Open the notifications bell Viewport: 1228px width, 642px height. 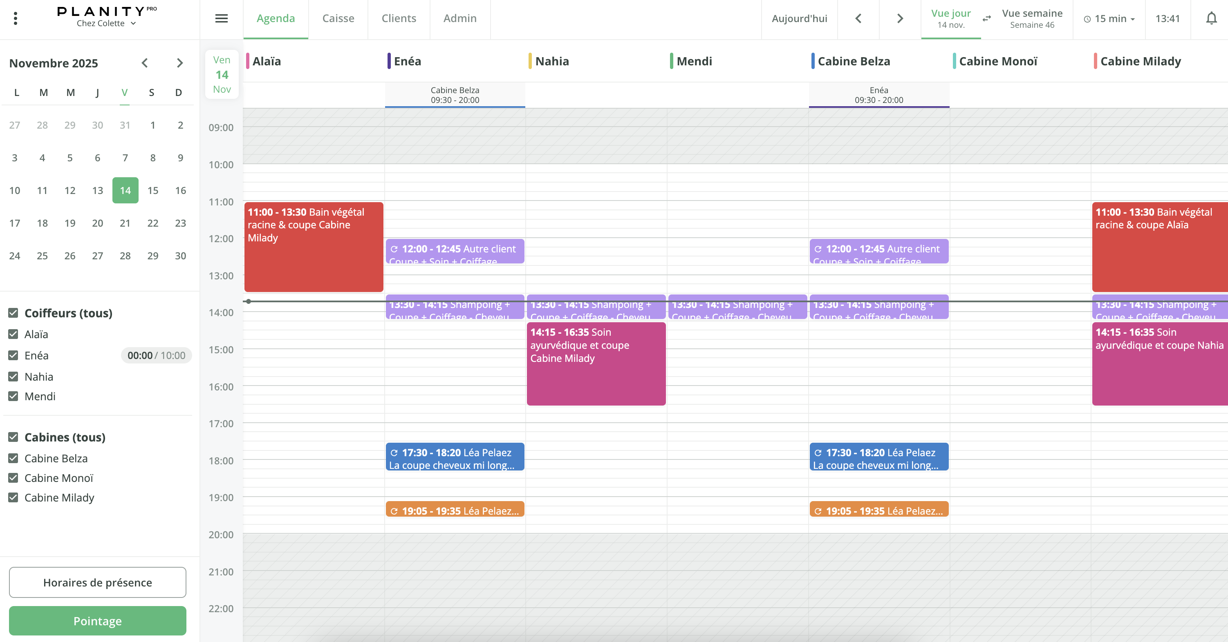click(1211, 18)
